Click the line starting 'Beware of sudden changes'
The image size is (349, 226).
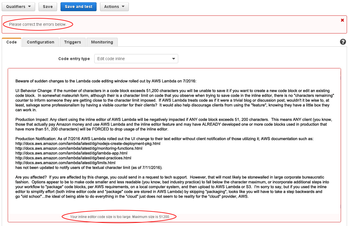click(106, 81)
